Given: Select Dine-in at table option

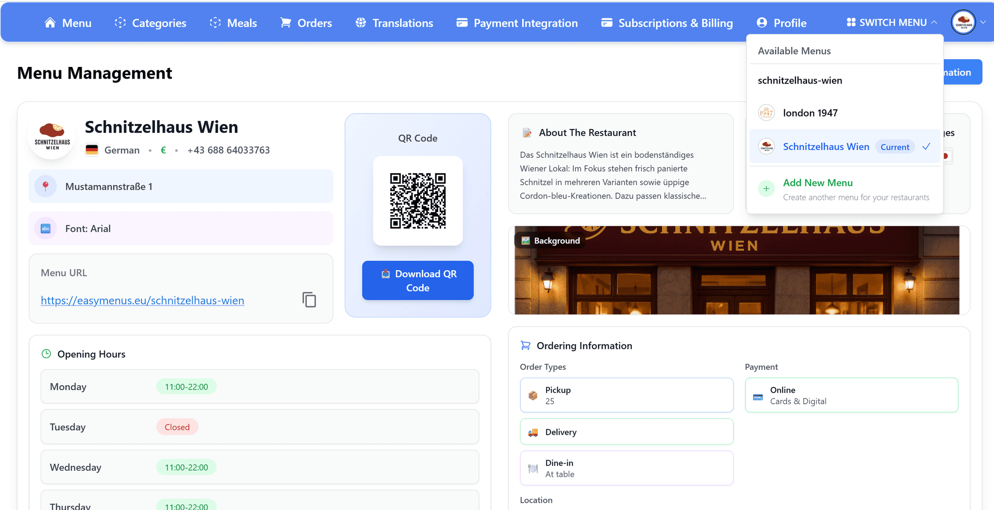Looking at the screenshot, I should (x=626, y=468).
